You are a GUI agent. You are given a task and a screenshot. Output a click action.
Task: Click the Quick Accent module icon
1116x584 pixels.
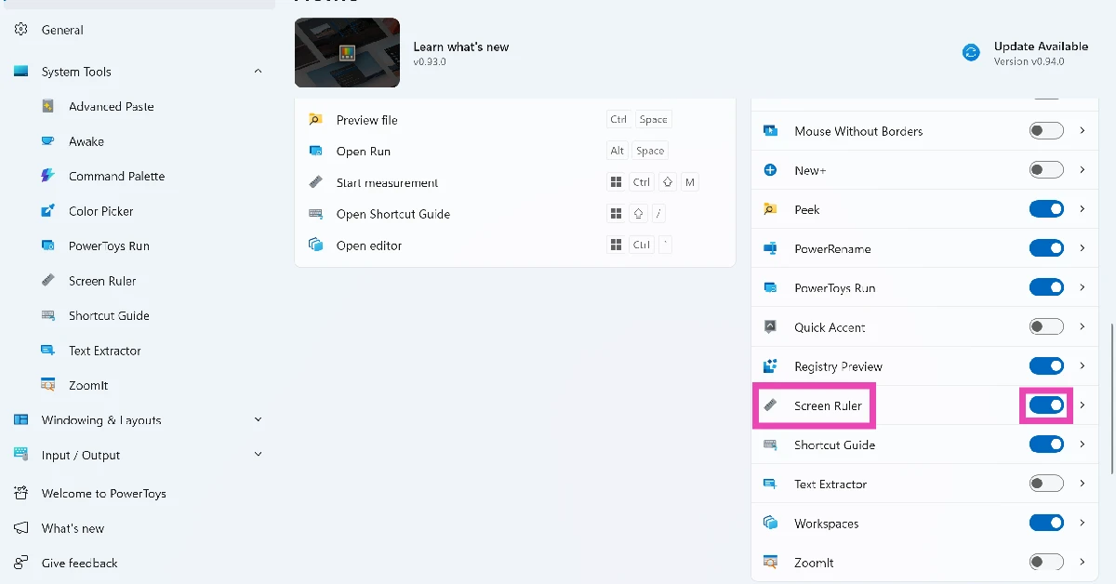tap(770, 327)
